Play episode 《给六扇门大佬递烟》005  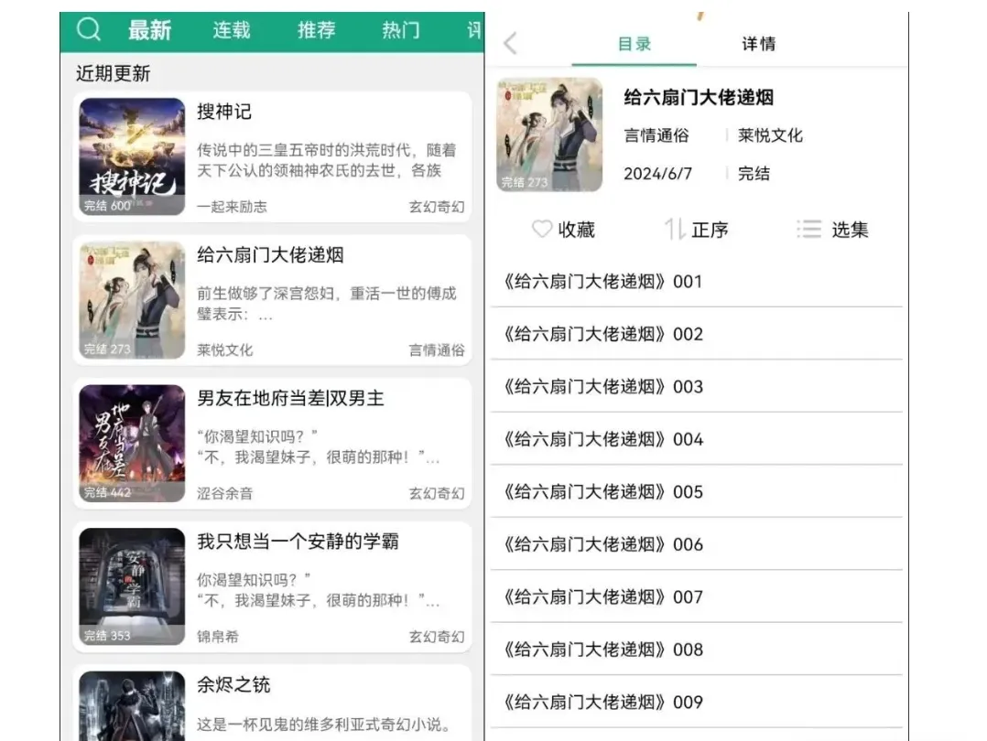697,492
